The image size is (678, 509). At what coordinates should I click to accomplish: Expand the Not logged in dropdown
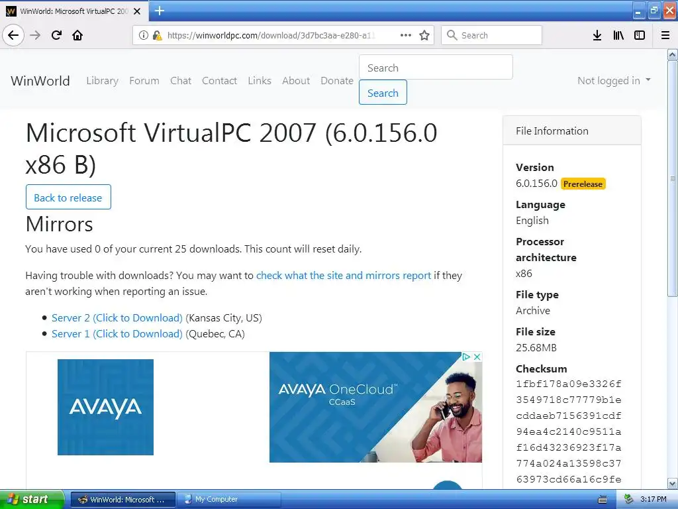click(614, 80)
